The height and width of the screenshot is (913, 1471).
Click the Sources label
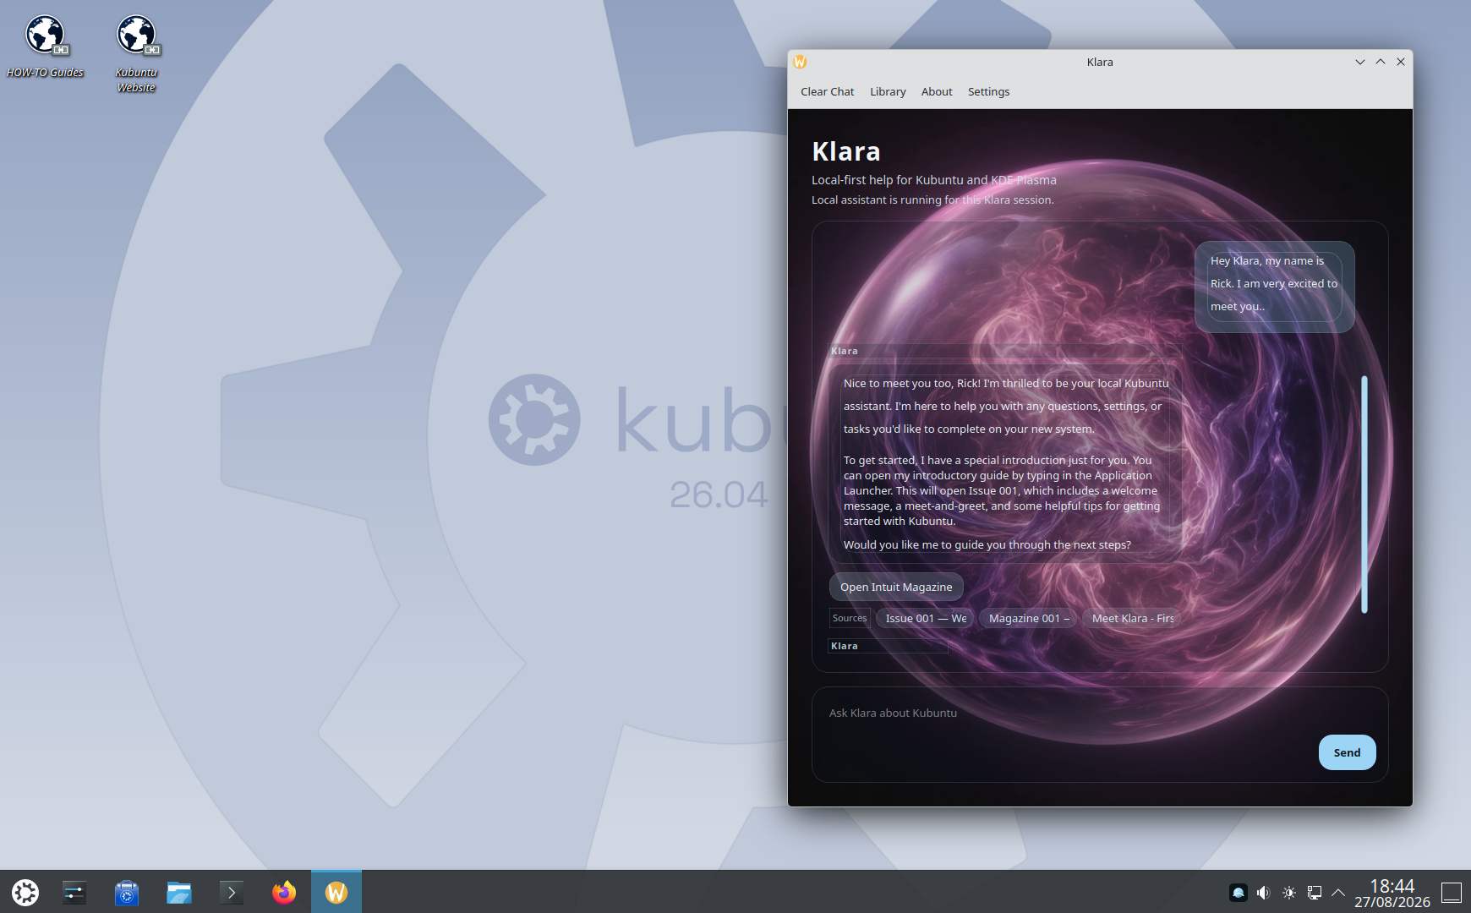pyautogui.click(x=849, y=618)
